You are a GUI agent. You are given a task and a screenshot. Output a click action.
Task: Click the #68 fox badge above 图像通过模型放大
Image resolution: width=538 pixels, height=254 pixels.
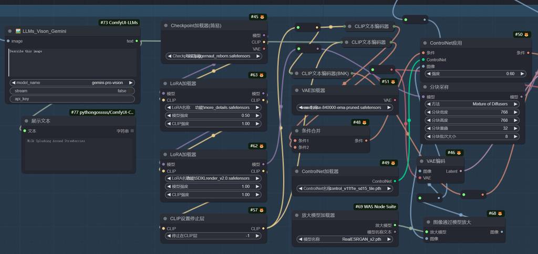click(x=495, y=214)
